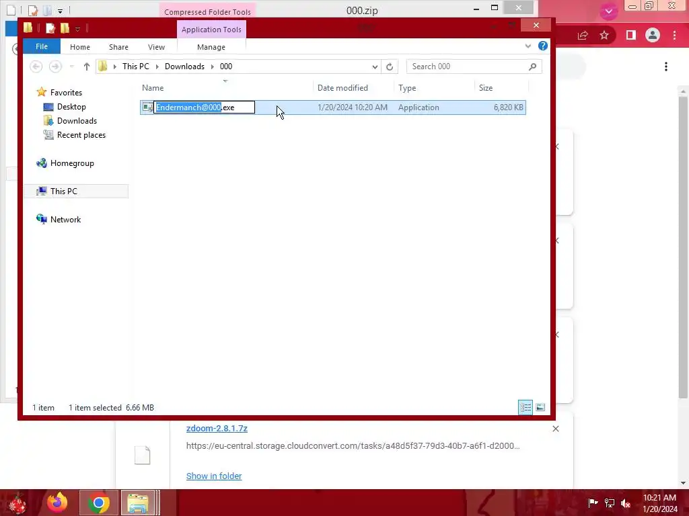Open the recent locations dropdown arrow
Screen dimensions: 689x516
coord(71,67)
